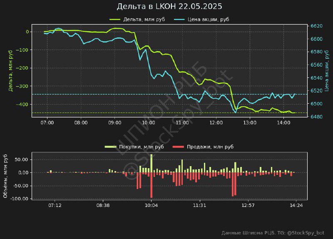Click the '6580' price axis value
333x239 pixels.
316,52
